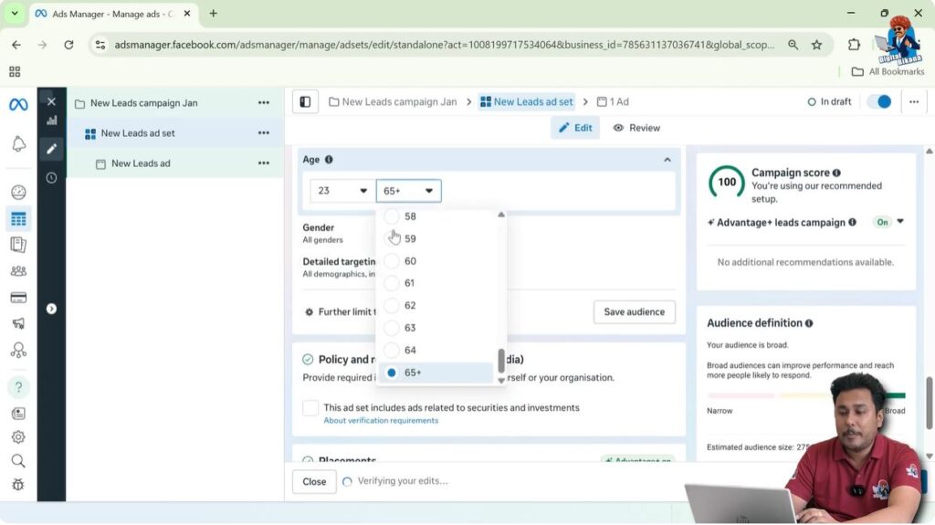Open the news feed icon in sidebar
Image resolution: width=935 pixels, height=525 pixels.
18,413
